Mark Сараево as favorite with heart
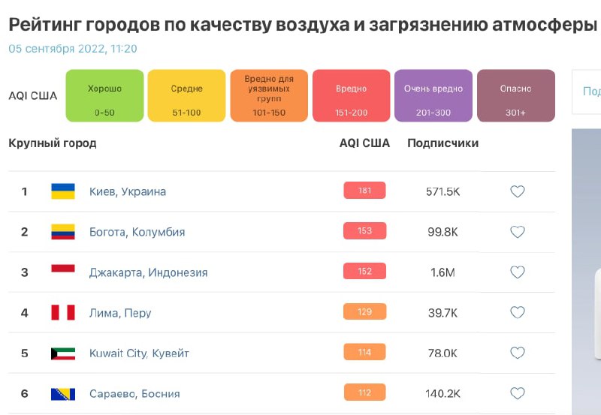 click(517, 393)
